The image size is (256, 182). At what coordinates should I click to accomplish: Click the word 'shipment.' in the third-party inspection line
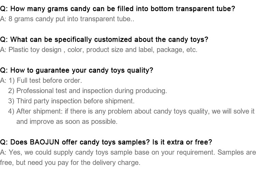pos(120,101)
